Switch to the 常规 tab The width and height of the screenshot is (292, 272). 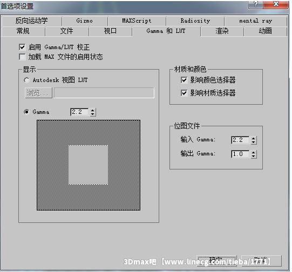(23, 31)
